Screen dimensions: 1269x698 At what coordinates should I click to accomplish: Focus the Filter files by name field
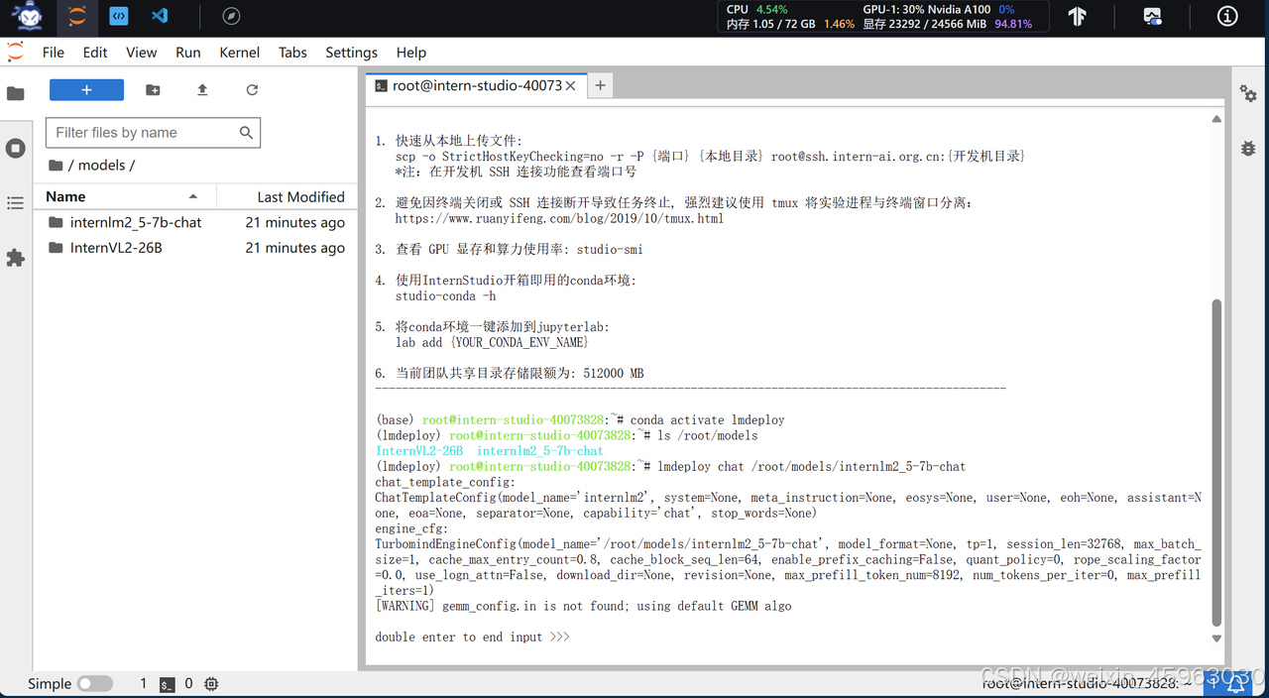tap(153, 133)
